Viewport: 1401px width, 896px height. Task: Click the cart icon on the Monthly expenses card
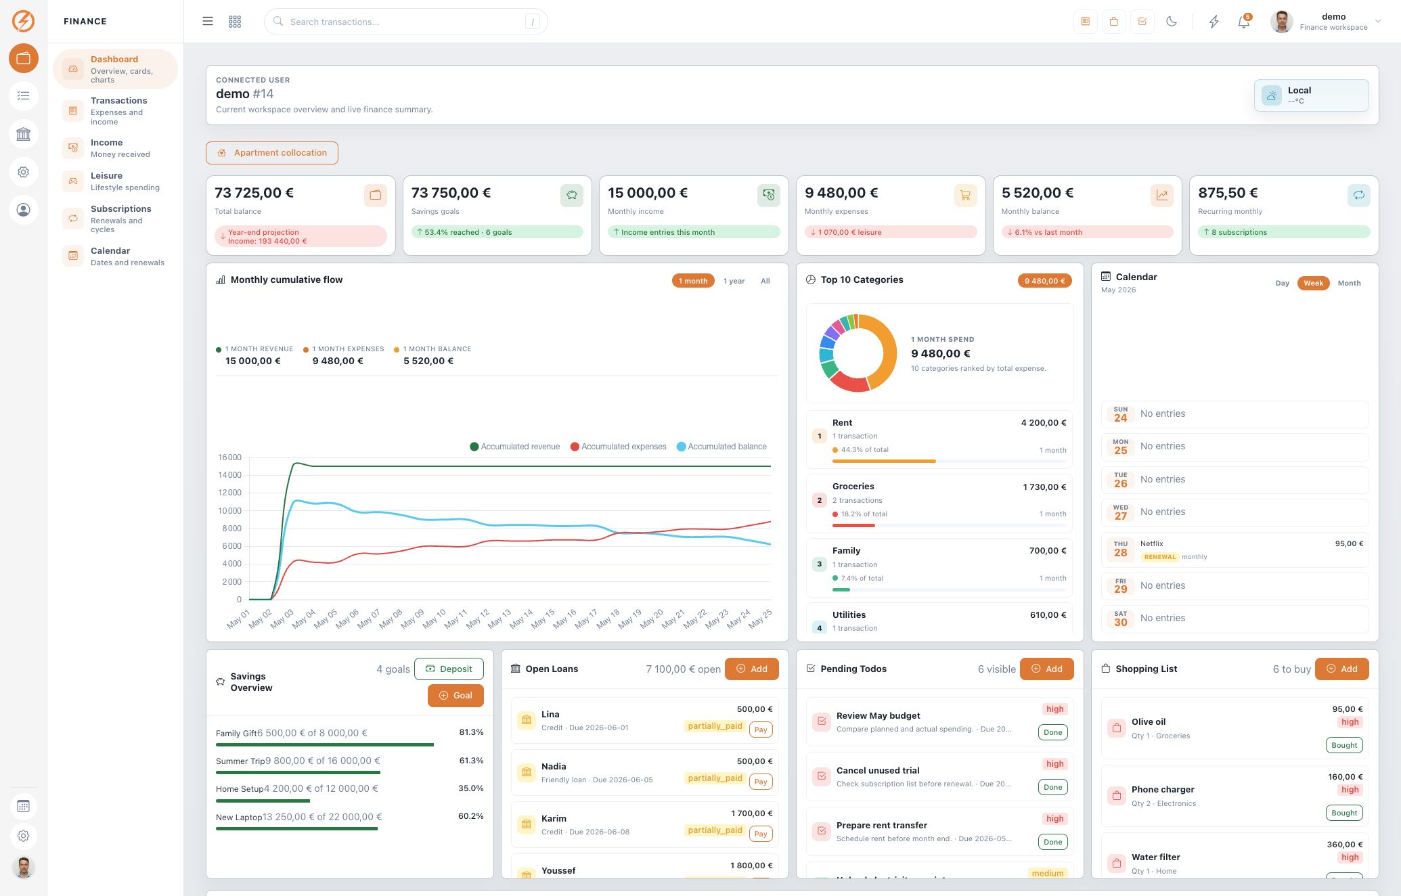[x=965, y=196]
